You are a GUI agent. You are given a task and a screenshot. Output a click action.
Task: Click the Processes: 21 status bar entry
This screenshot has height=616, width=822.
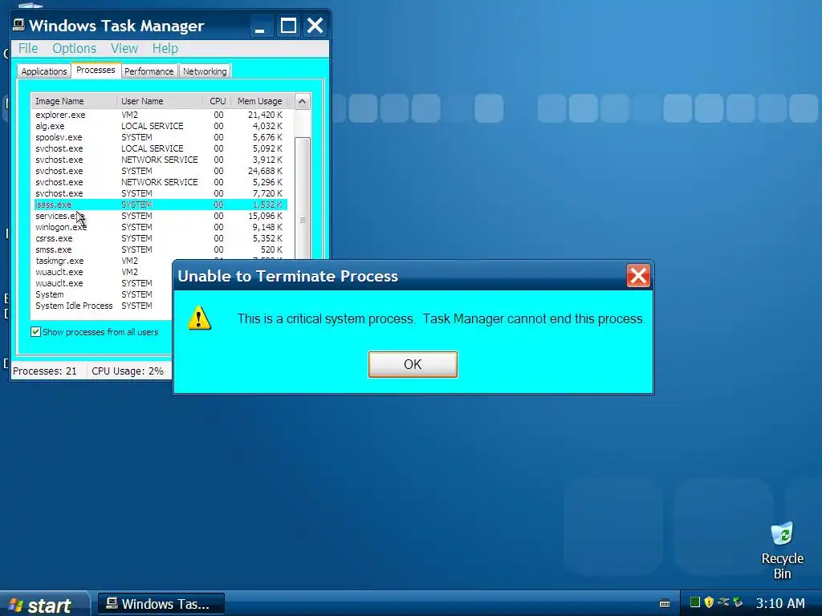point(45,371)
